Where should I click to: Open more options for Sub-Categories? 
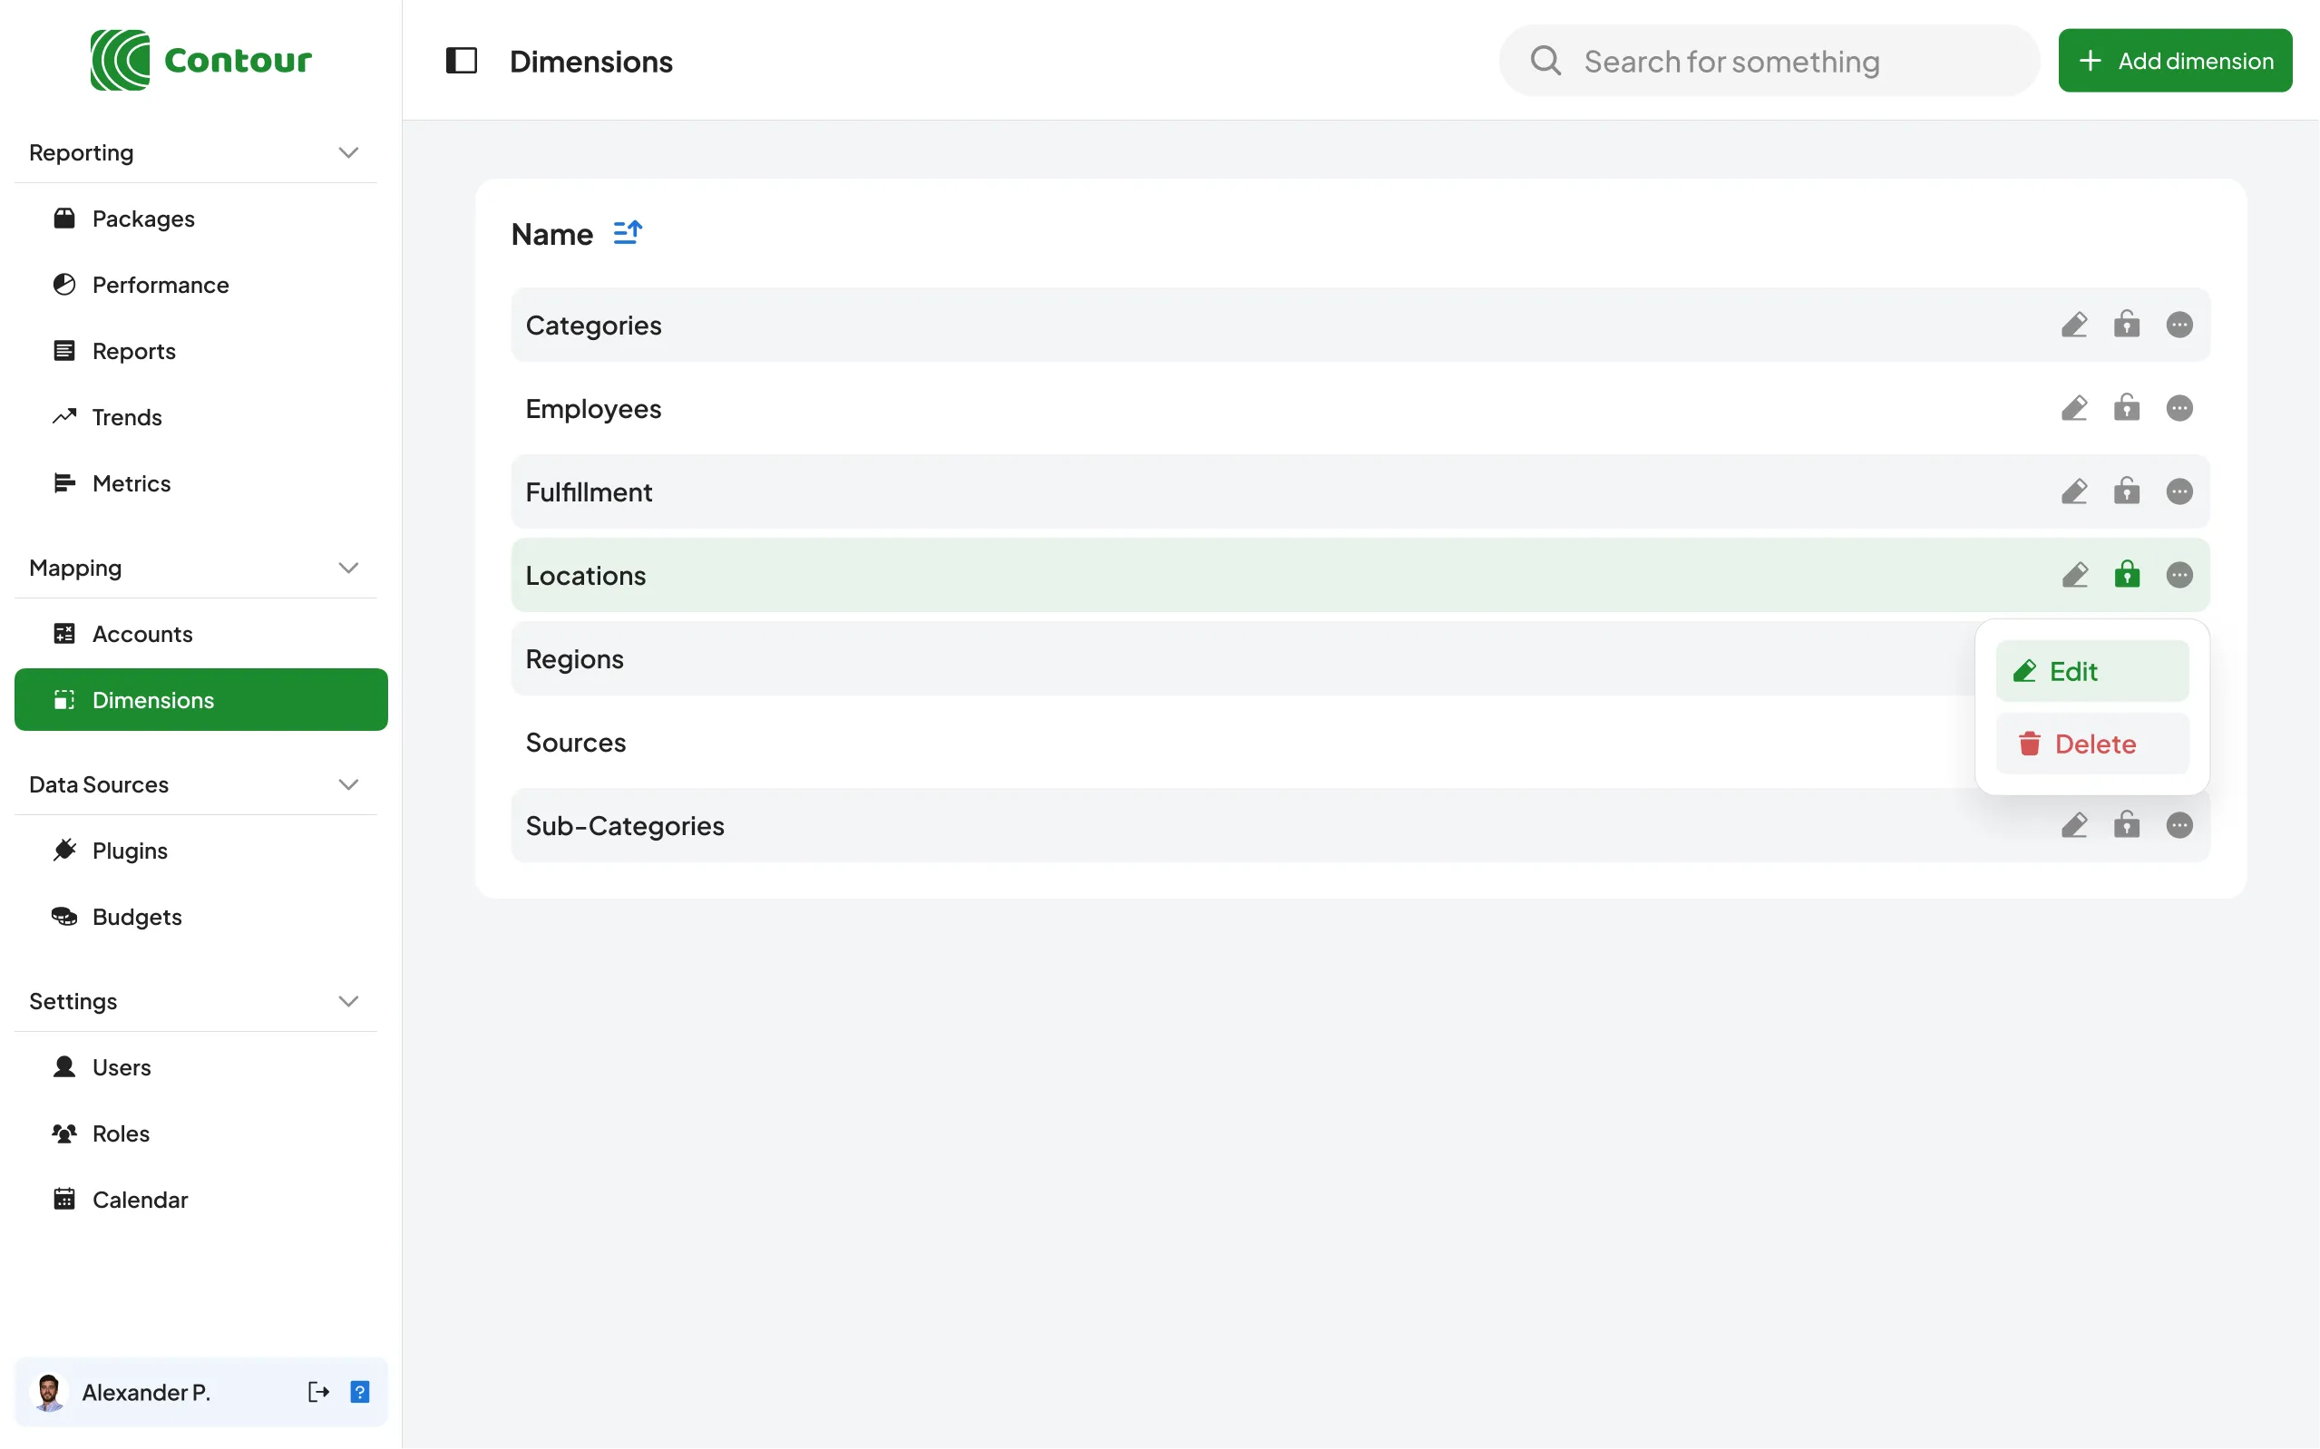[2179, 825]
